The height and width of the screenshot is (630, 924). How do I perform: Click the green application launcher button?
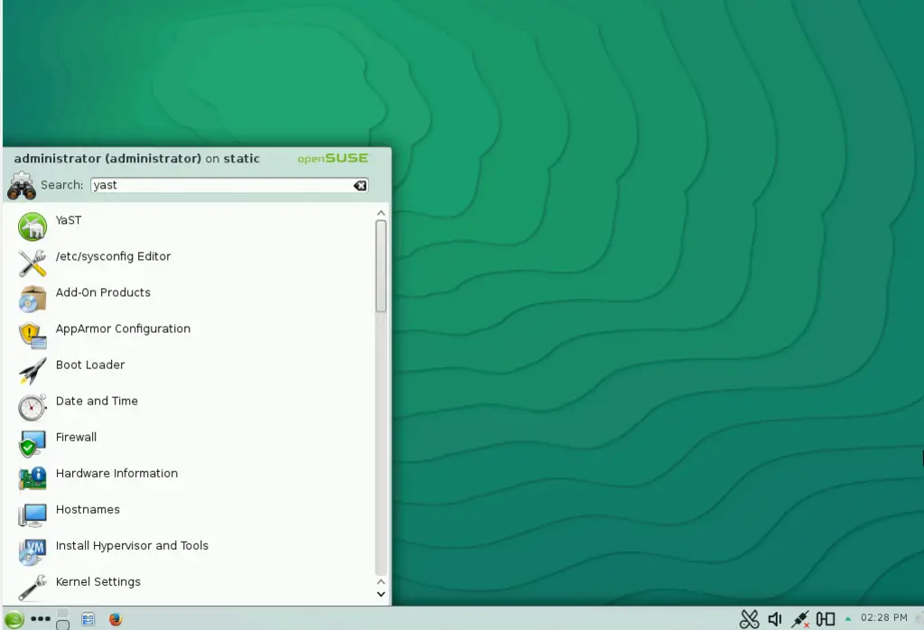[x=14, y=619]
